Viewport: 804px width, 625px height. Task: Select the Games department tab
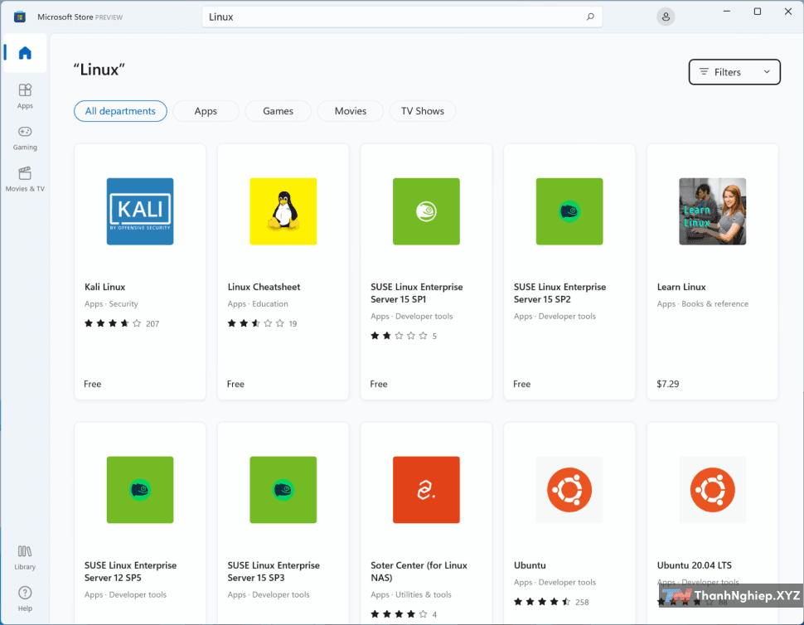tap(278, 111)
